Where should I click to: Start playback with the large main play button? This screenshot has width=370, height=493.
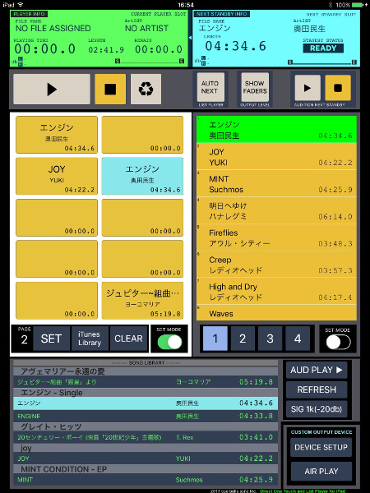52,90
